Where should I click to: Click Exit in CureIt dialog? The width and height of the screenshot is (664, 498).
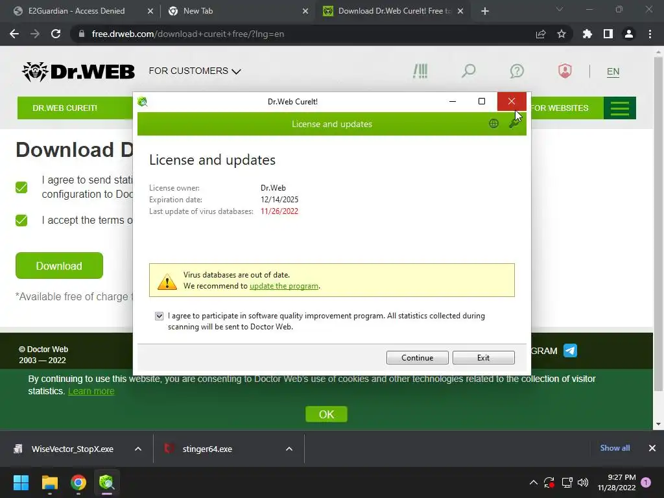click(483, 357)
